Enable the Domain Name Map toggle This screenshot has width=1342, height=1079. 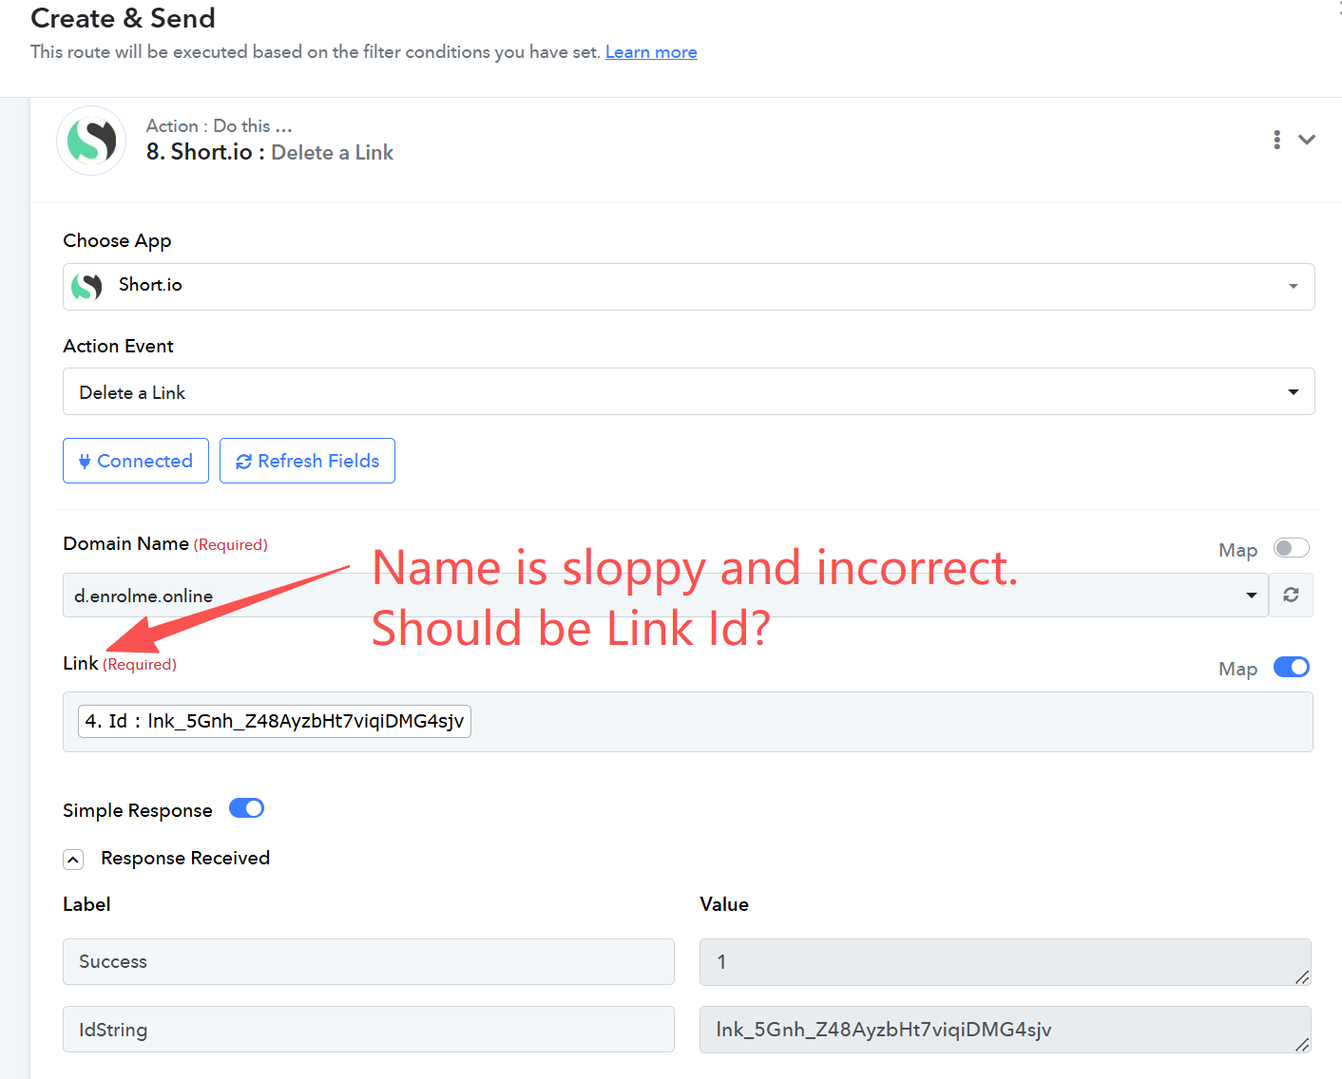tap(1291, 548)
